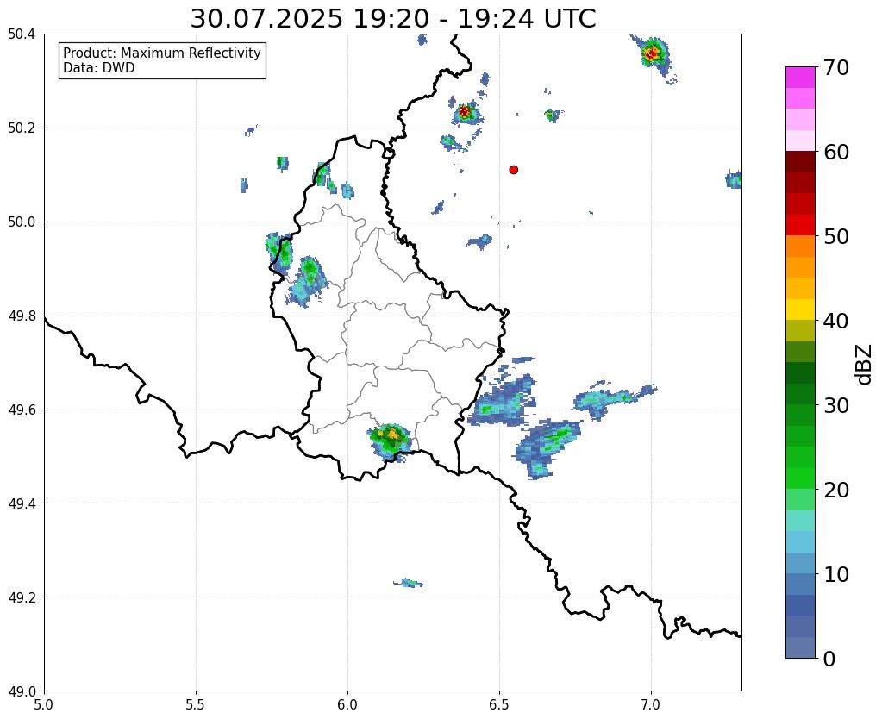
Task: Click the "dBZ" colorbar label
Action: [865, 365]
